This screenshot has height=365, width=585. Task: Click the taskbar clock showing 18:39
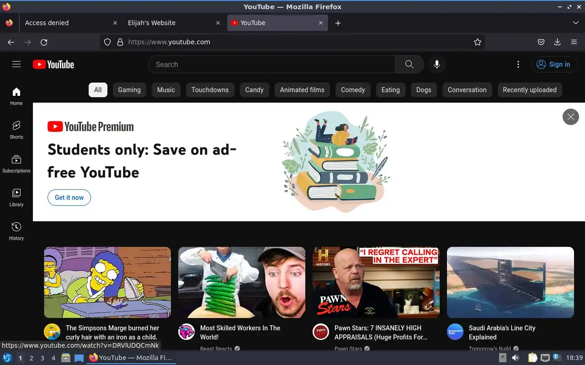[574, 358]
